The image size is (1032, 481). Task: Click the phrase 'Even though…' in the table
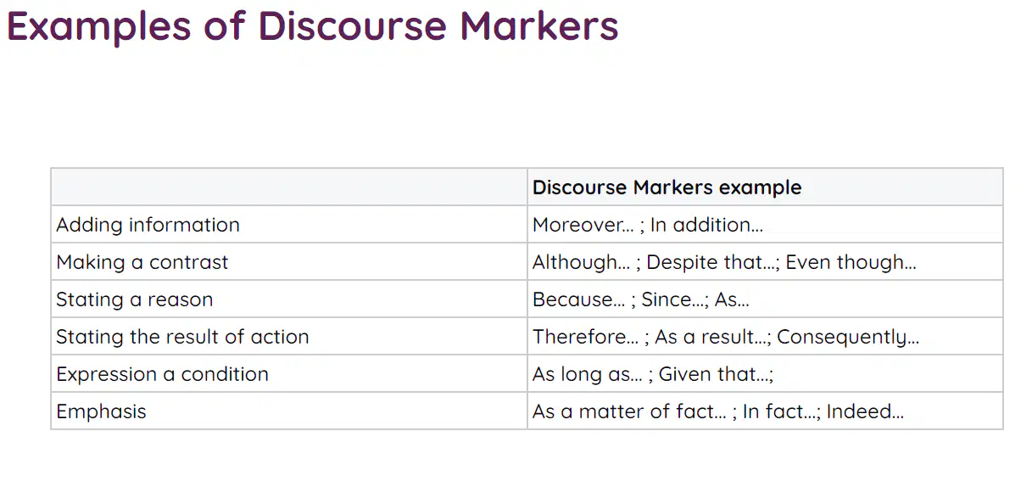[851, 262]
